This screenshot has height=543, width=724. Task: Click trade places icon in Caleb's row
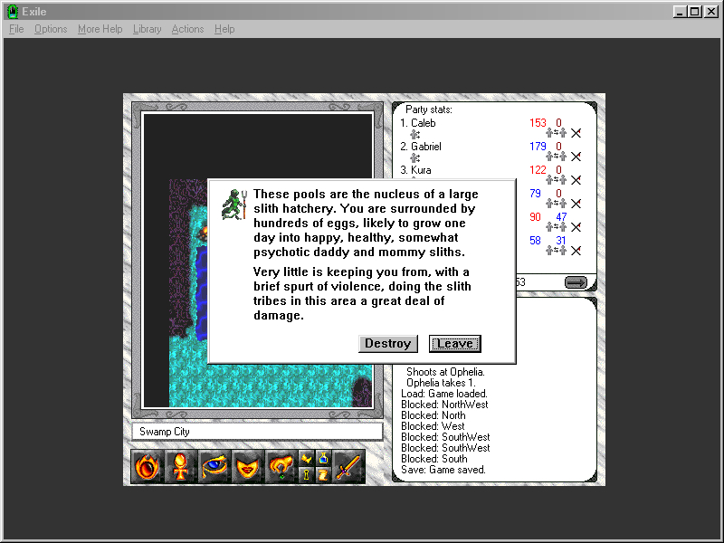(x=556, y=133)
